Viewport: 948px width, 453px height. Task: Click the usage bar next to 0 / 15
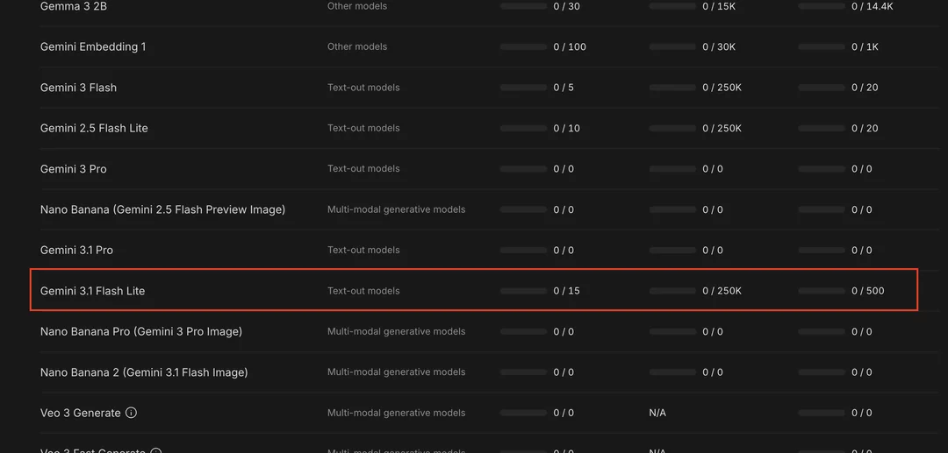523,291
